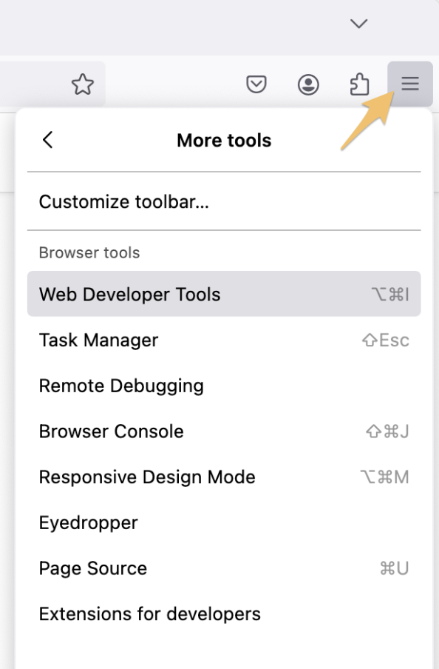The image size is (439, 669).
Task: Go back using the menu's left arrow
Action: [48, 140]
